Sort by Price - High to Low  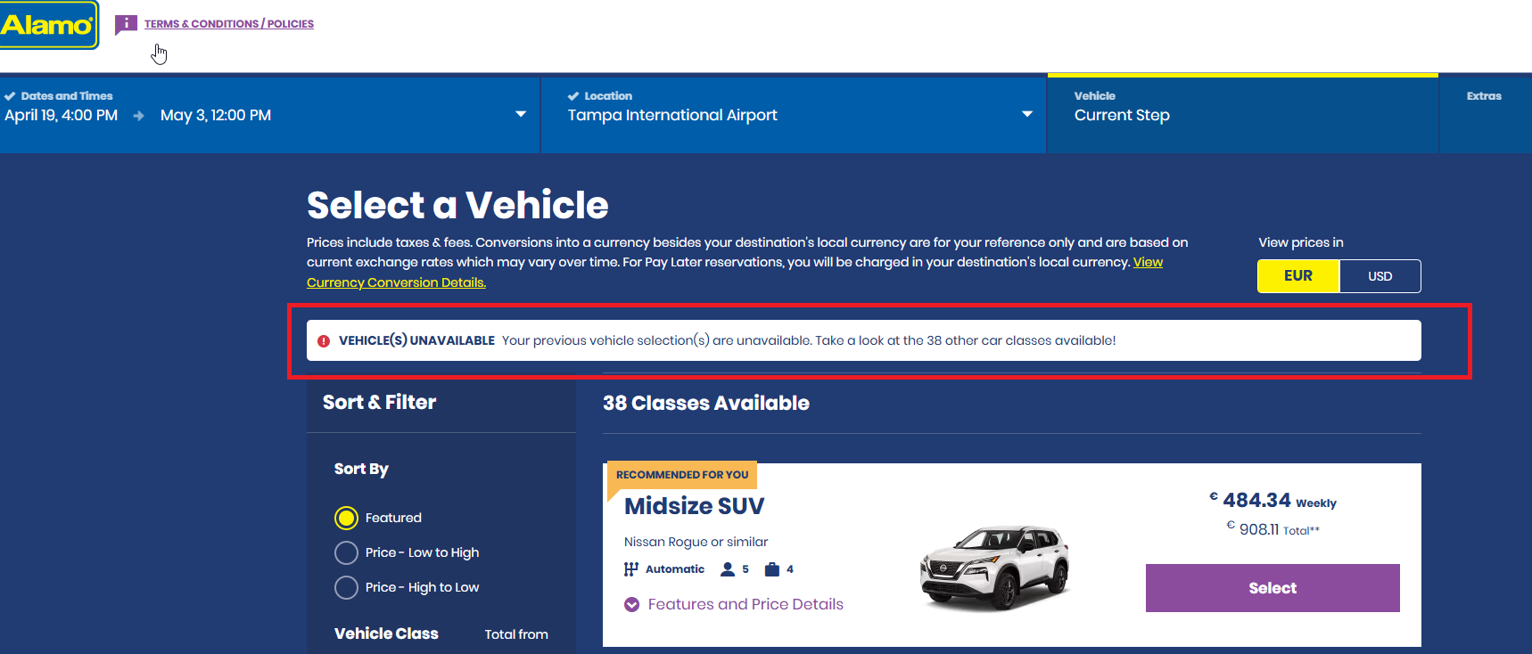[x=346, y=587]
